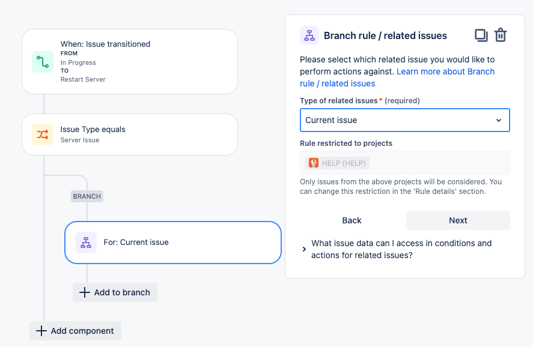Select the For: Current issue branch card
The width and height of the screenshot is (533, 347).
pos(173,243)
